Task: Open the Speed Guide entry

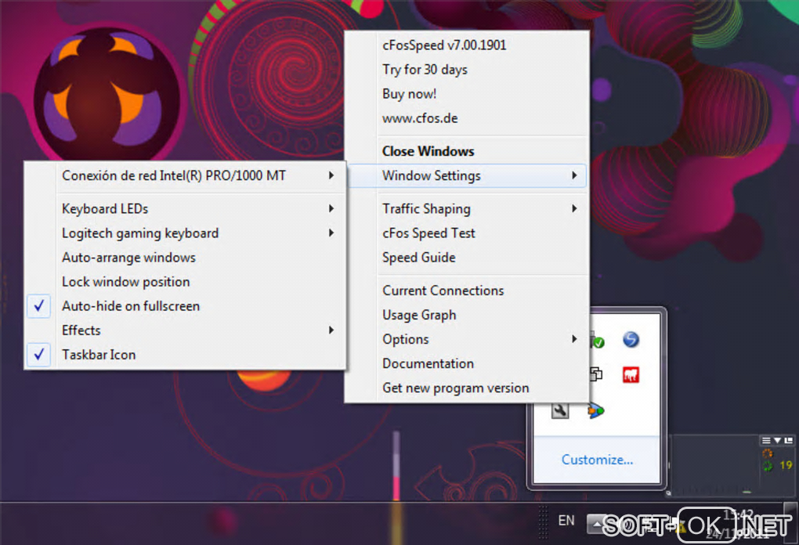Action: [x=468, y=257]
